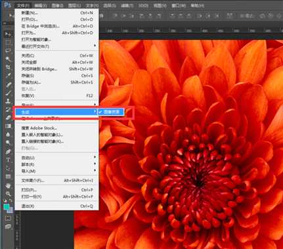Select the Brush tool
The height and width of the screenshot is (249, 283).
(8, 93)
